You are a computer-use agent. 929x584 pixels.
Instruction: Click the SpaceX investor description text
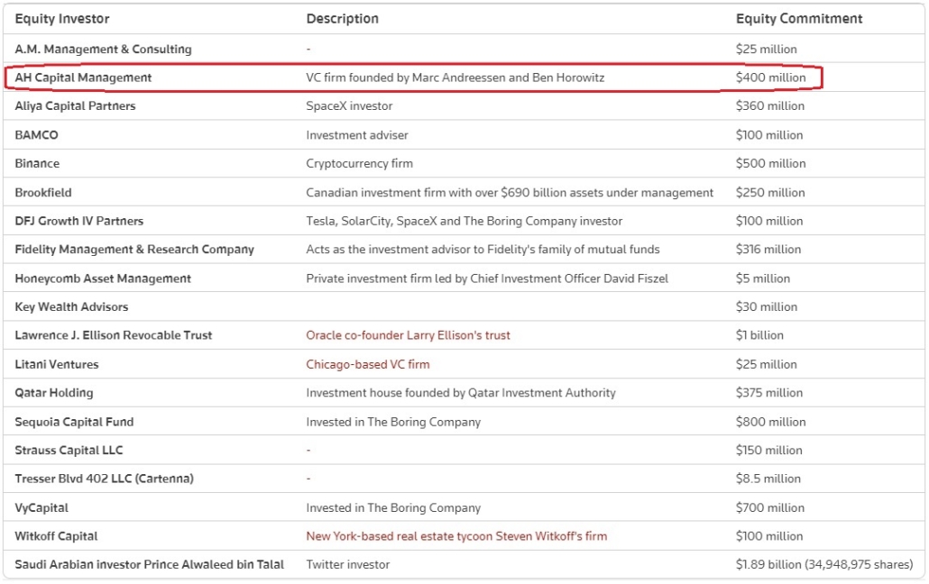click(349, 106)
